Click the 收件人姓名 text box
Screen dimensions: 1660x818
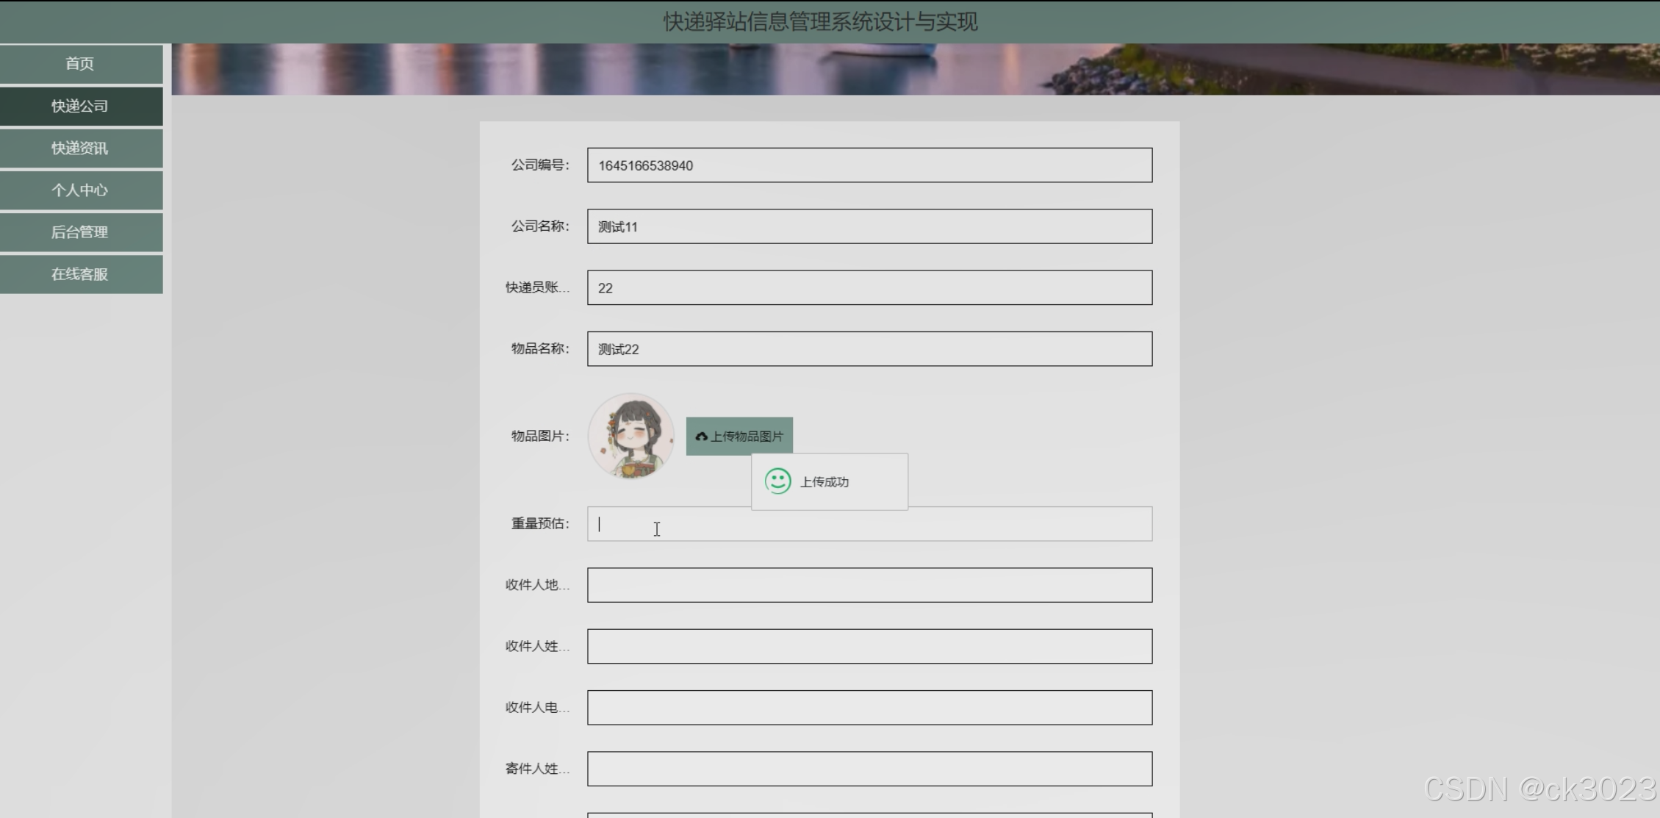click(869, 647)
